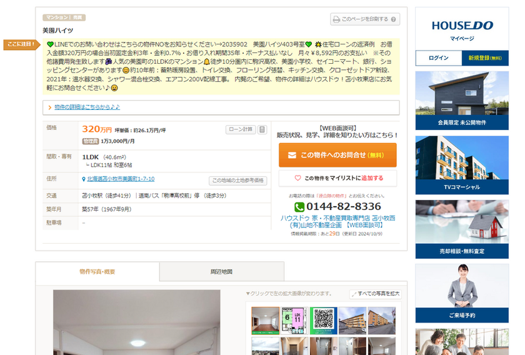Viewport: 525px width, 355px height.
Task: Click the map pin icon by address
Action: click(x=84, y=179)
